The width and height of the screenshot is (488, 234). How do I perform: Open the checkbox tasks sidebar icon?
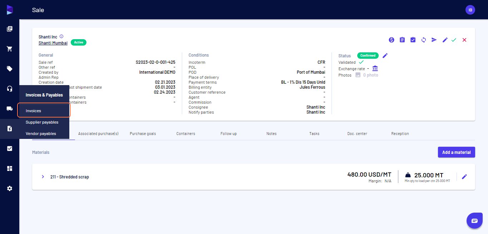10,149
